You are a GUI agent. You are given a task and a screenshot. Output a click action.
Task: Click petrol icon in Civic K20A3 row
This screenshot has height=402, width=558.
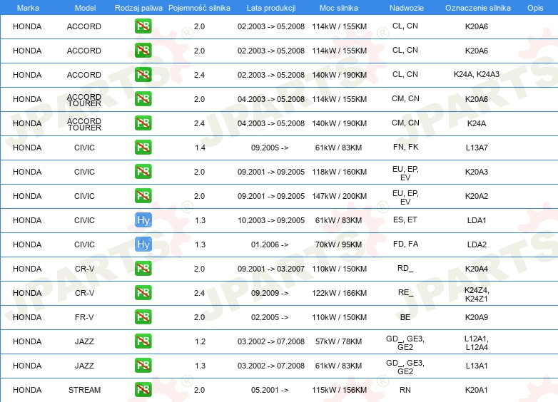click(143, 171)
